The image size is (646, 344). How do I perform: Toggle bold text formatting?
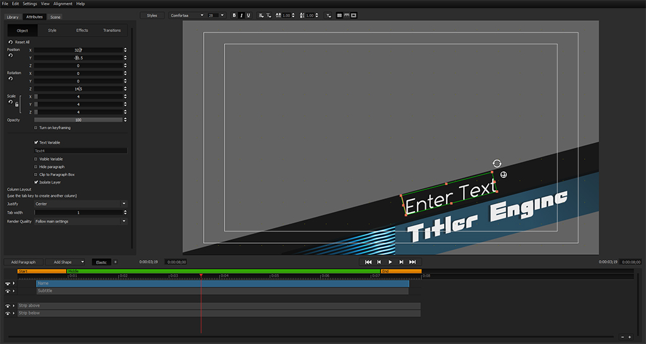[x=234, y=15]
